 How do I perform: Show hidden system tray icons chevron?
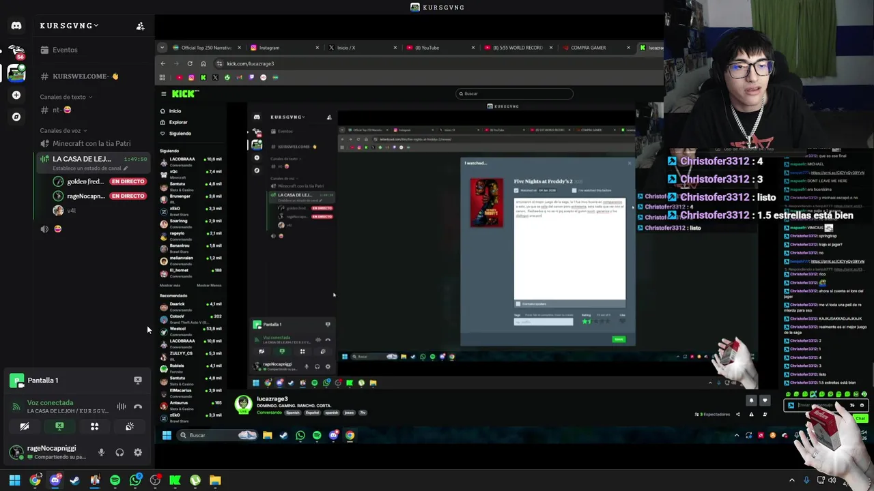point(792,481)
